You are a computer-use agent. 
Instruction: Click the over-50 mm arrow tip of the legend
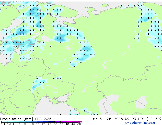pyautogui.click(x=81, y=122)
